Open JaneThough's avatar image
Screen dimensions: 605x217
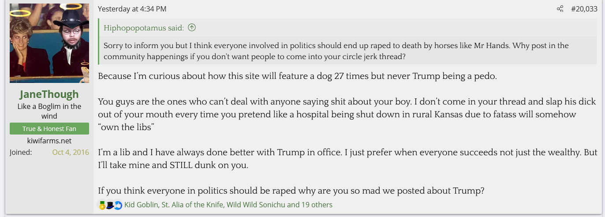point(49,43)
